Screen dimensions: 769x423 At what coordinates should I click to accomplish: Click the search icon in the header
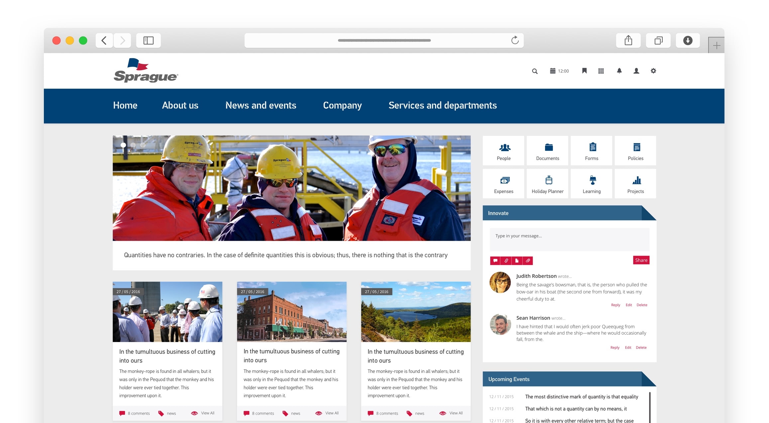click(534, 71)
